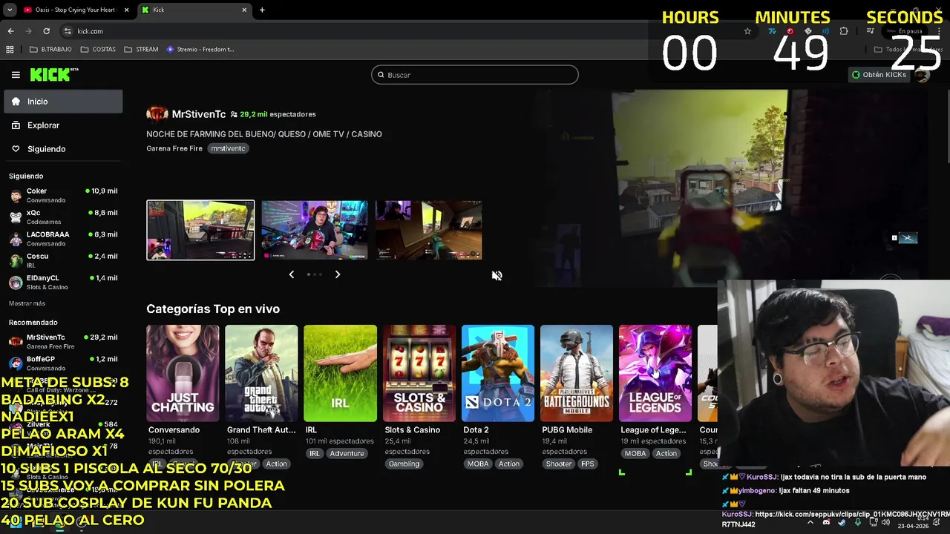The height and width of the screenshot is (534, 950).
Task: Open BoffeGP in the recommended list
Action: pyautogui.click(x=63, y=363)
